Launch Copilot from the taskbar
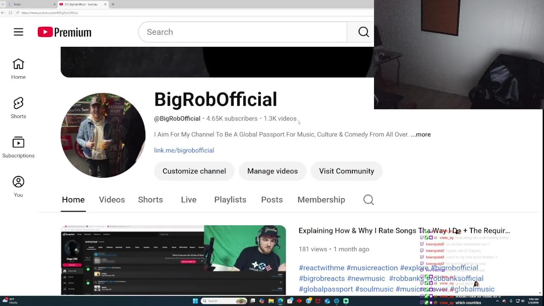This screenshot has width=544, height=306. coord(262,301)
